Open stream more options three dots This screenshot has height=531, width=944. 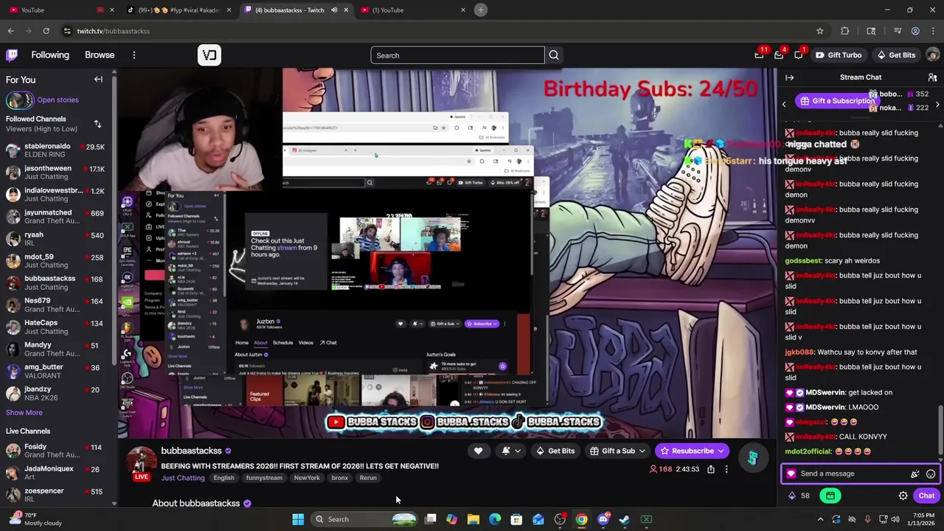pos(726,469)
